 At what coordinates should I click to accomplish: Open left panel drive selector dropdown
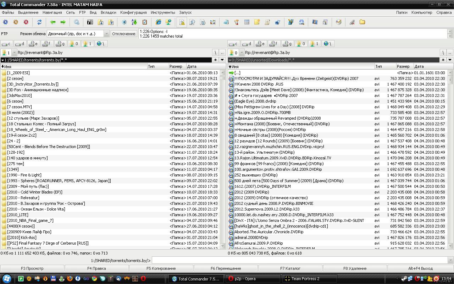[15, 53]
